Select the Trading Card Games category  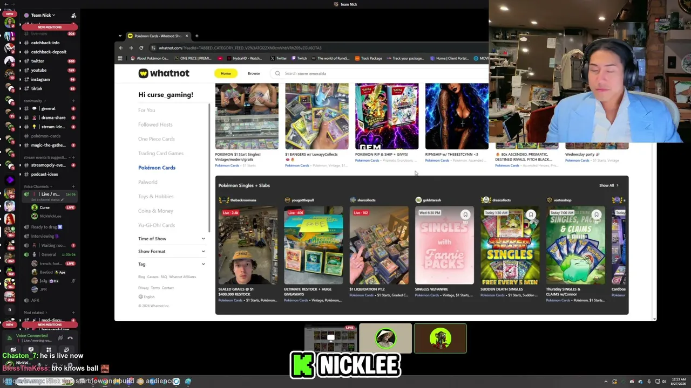161,153
